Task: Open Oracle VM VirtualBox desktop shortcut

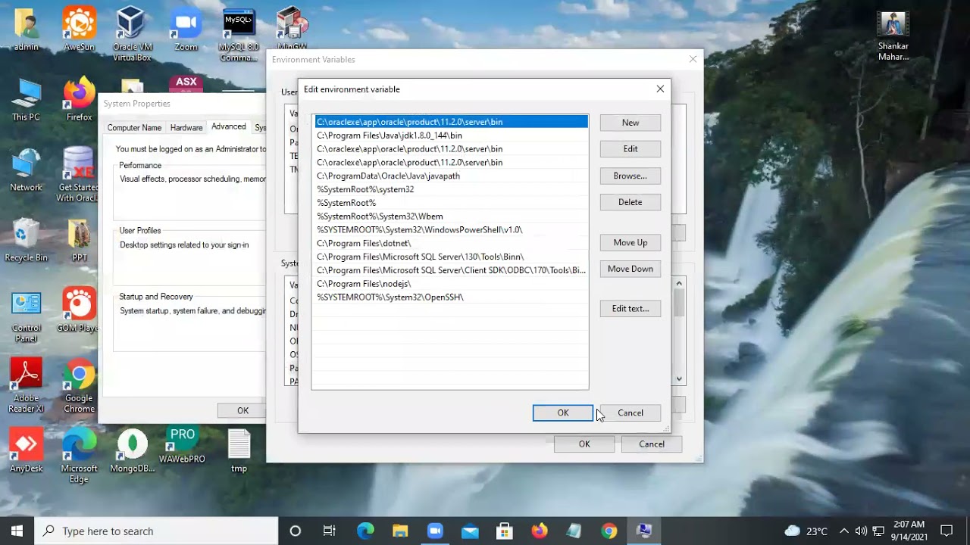Action: click(132, 34)
